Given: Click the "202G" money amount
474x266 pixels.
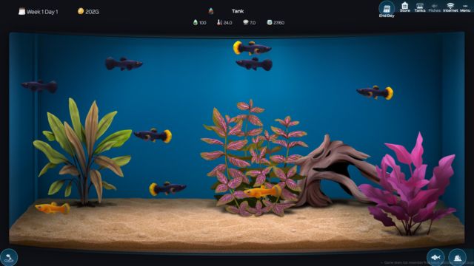Looking at the screenshot, I should coord(92,12).
